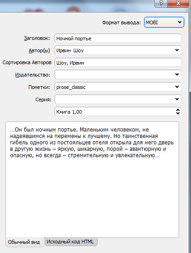Expand the Автор(ы) dropdown arrow
Viewport: 191px width, 253px height.
(177, 50)
